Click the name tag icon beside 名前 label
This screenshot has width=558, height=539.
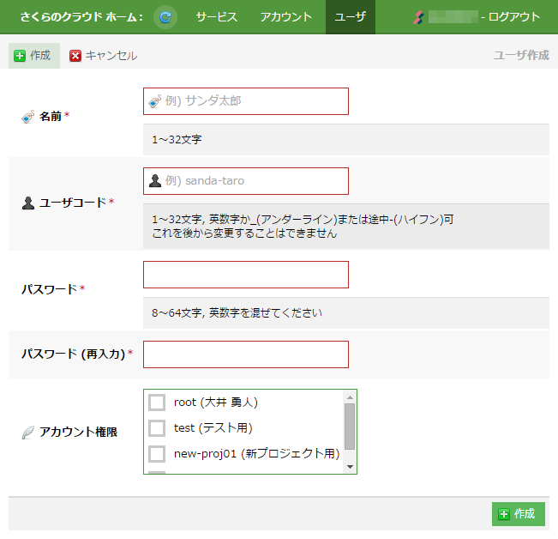pos(27,117)
